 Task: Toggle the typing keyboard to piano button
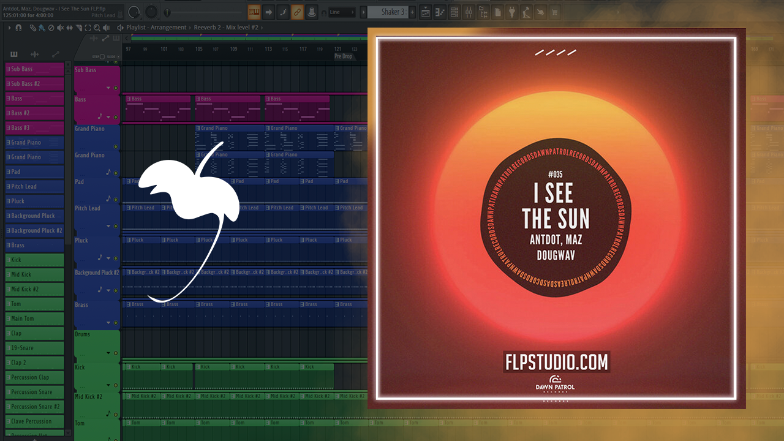point(254,12)
